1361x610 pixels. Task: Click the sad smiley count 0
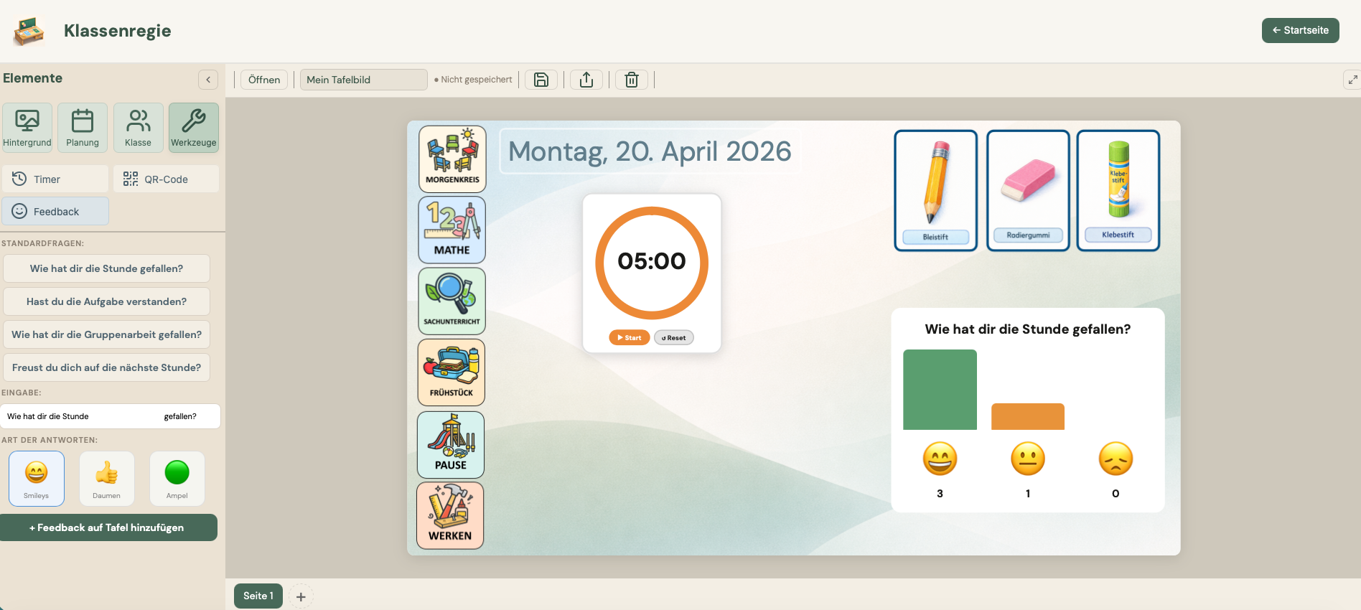[x=1116, y=494]
